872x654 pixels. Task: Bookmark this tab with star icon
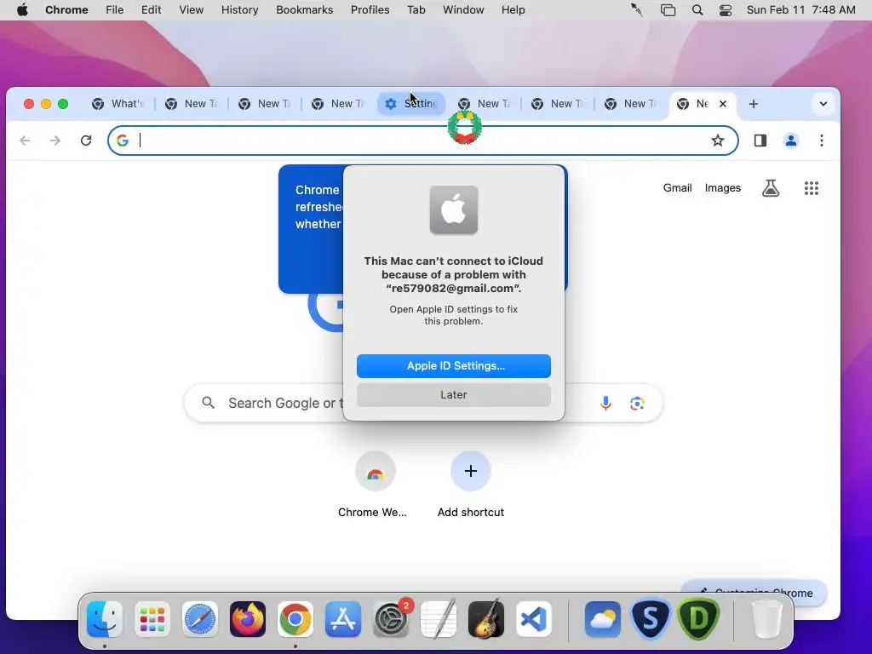pyautogui.click(x=717, y=141)
